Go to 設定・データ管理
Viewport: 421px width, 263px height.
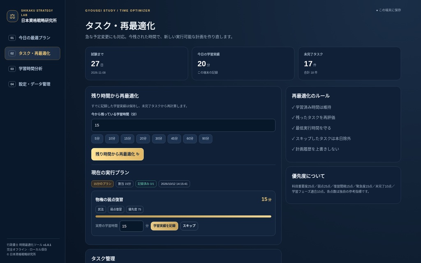coord(32,84)
